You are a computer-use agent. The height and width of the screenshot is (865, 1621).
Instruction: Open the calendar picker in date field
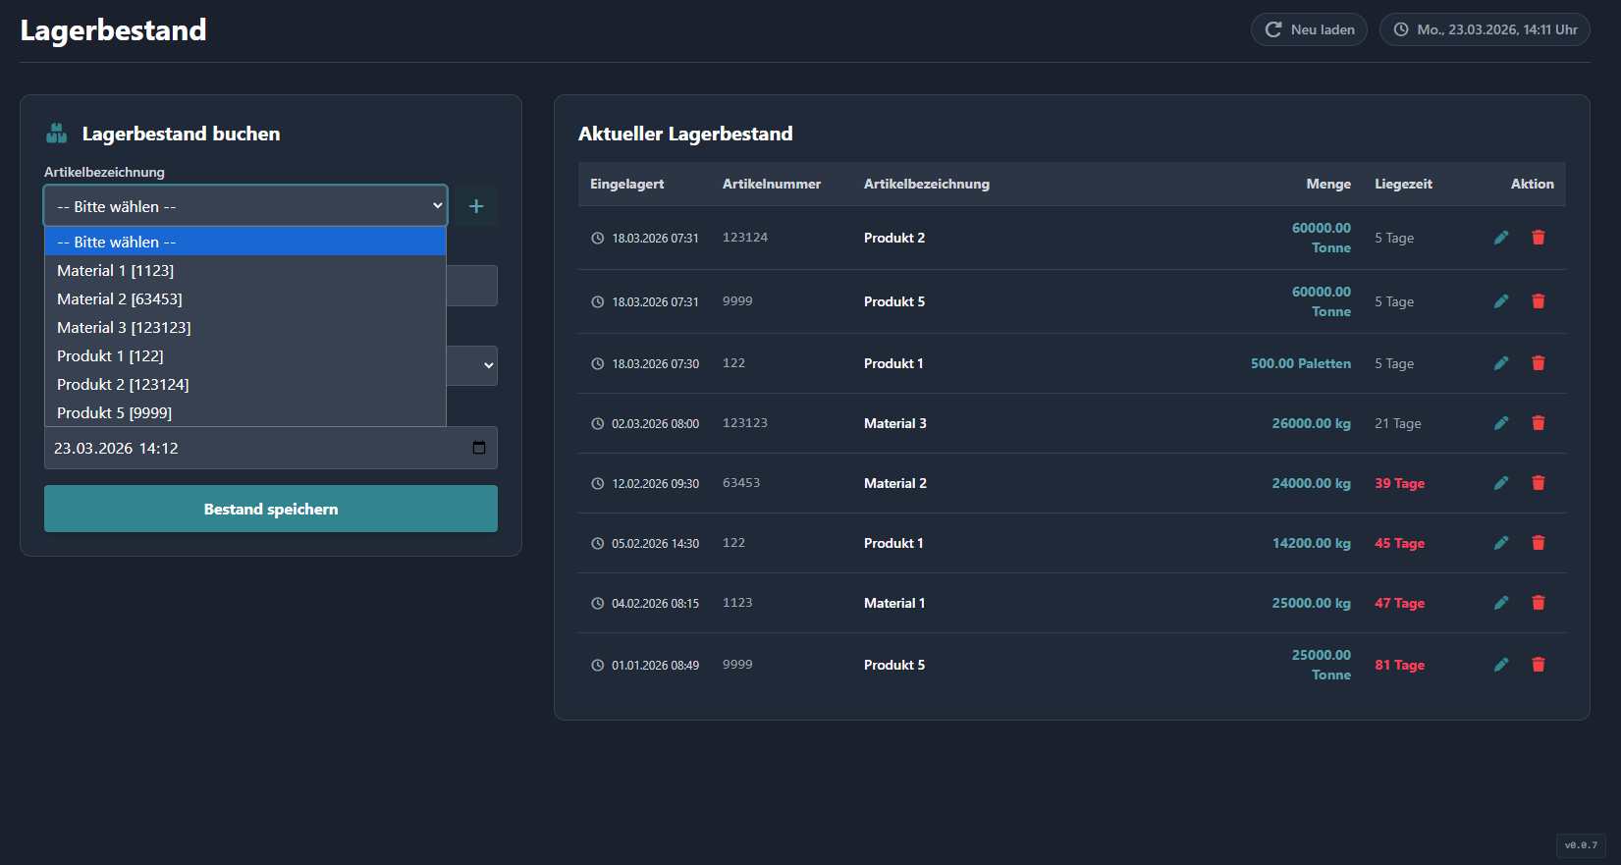click(479, 448)
